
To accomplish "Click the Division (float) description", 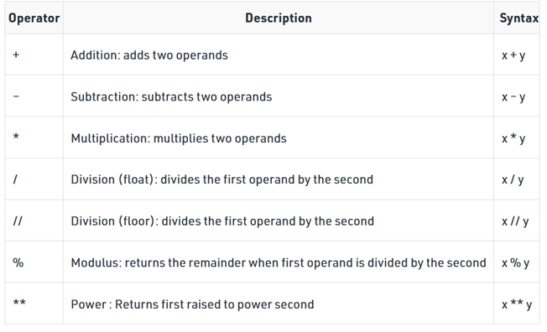I will [221, 179].
